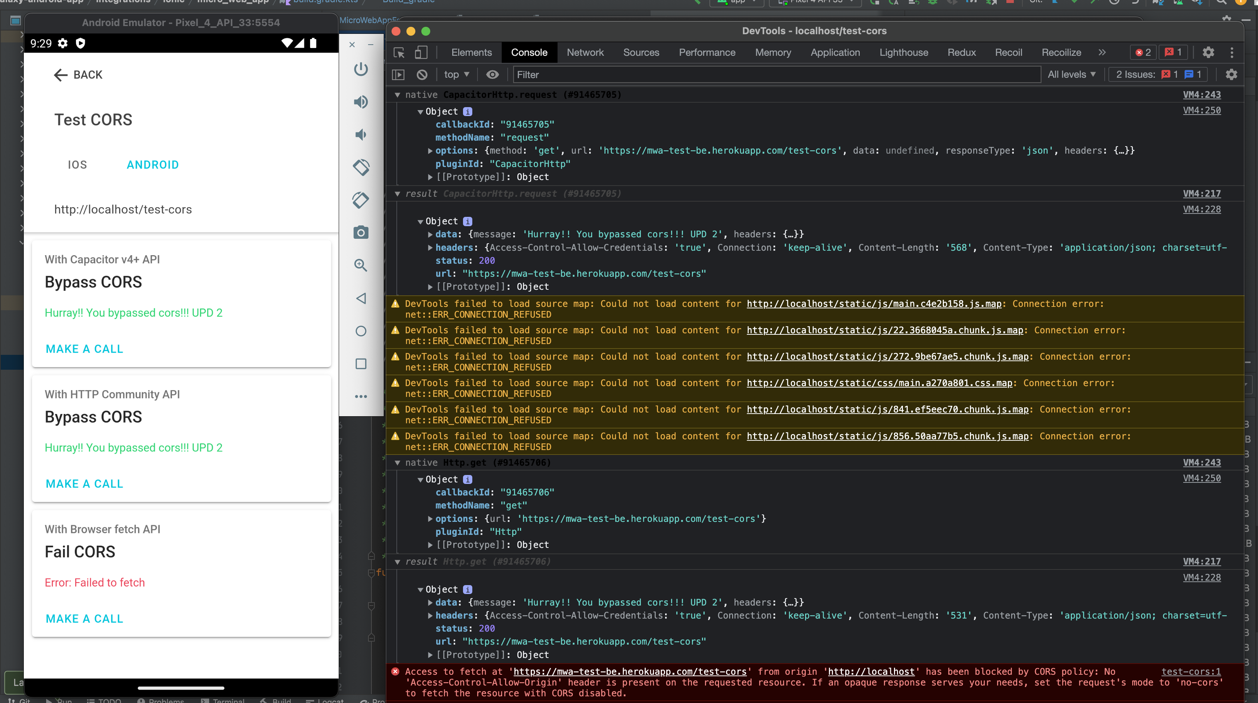Take a screenshot with the camera icon

pyautogui.click(x=361, y=232)
